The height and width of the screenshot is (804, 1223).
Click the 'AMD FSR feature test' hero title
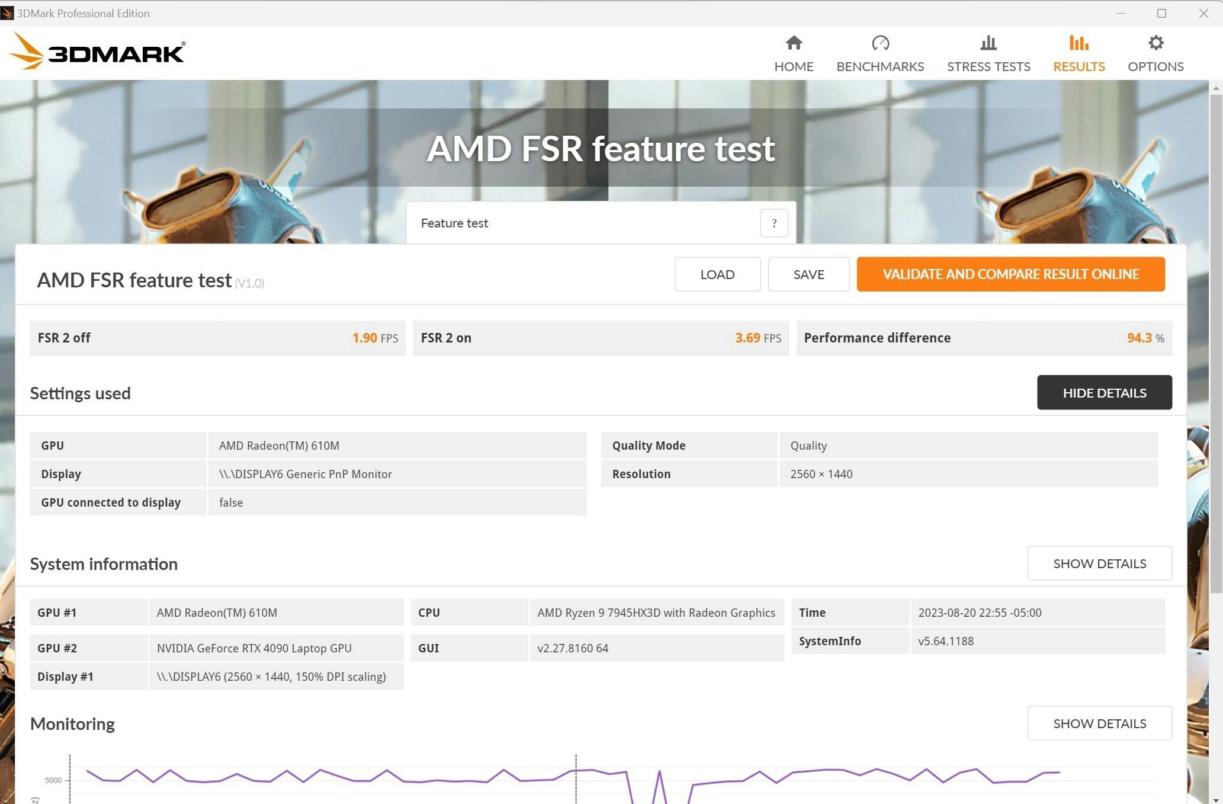601,148
